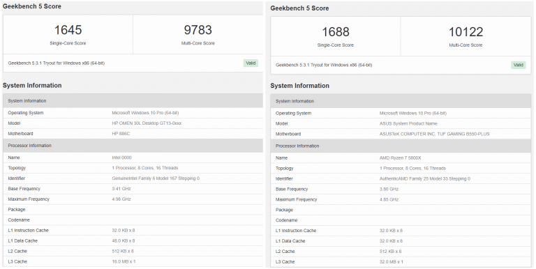Viewport: 536px width, 269px height.
Task: Click the Identifier label beside AuthenticAMD Family 25
Action: pos(284,179)
